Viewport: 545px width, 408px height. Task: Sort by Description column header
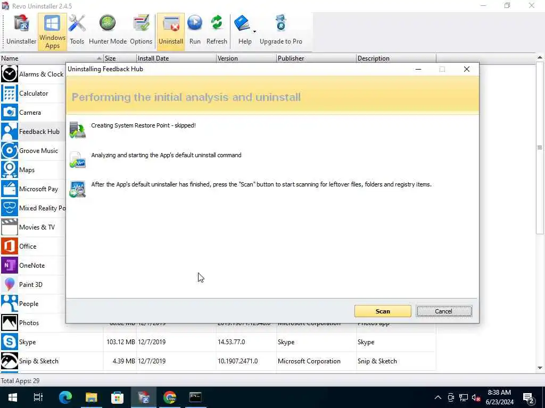[396, 58]
